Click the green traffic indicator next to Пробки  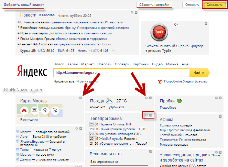pos(179,101)
